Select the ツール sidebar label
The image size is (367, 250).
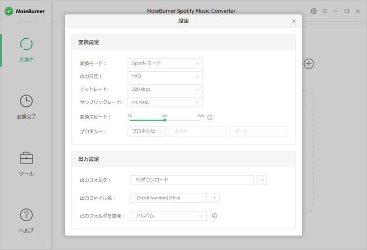coord(26,173)
